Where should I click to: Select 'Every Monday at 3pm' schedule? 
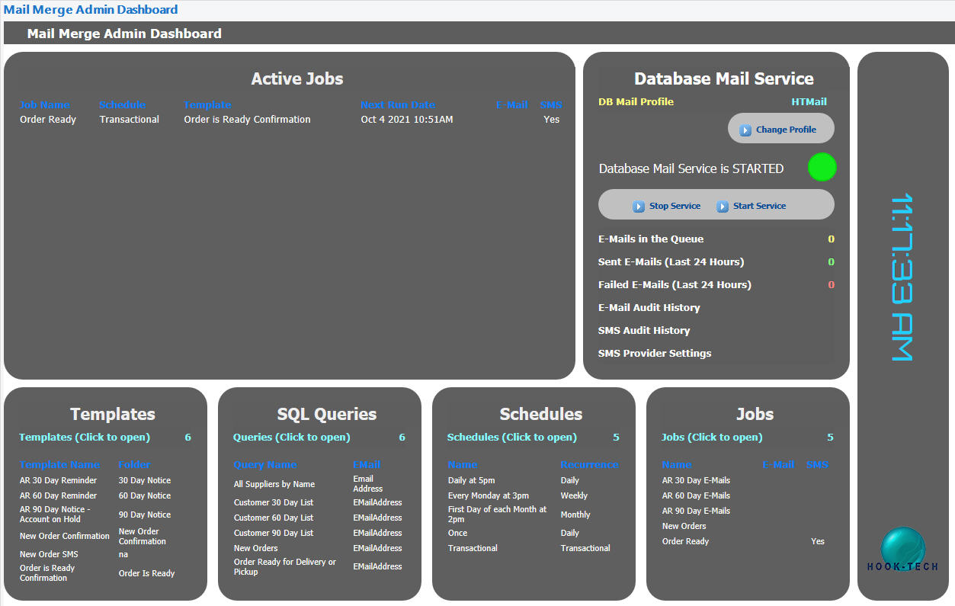[x=489, y=496]
